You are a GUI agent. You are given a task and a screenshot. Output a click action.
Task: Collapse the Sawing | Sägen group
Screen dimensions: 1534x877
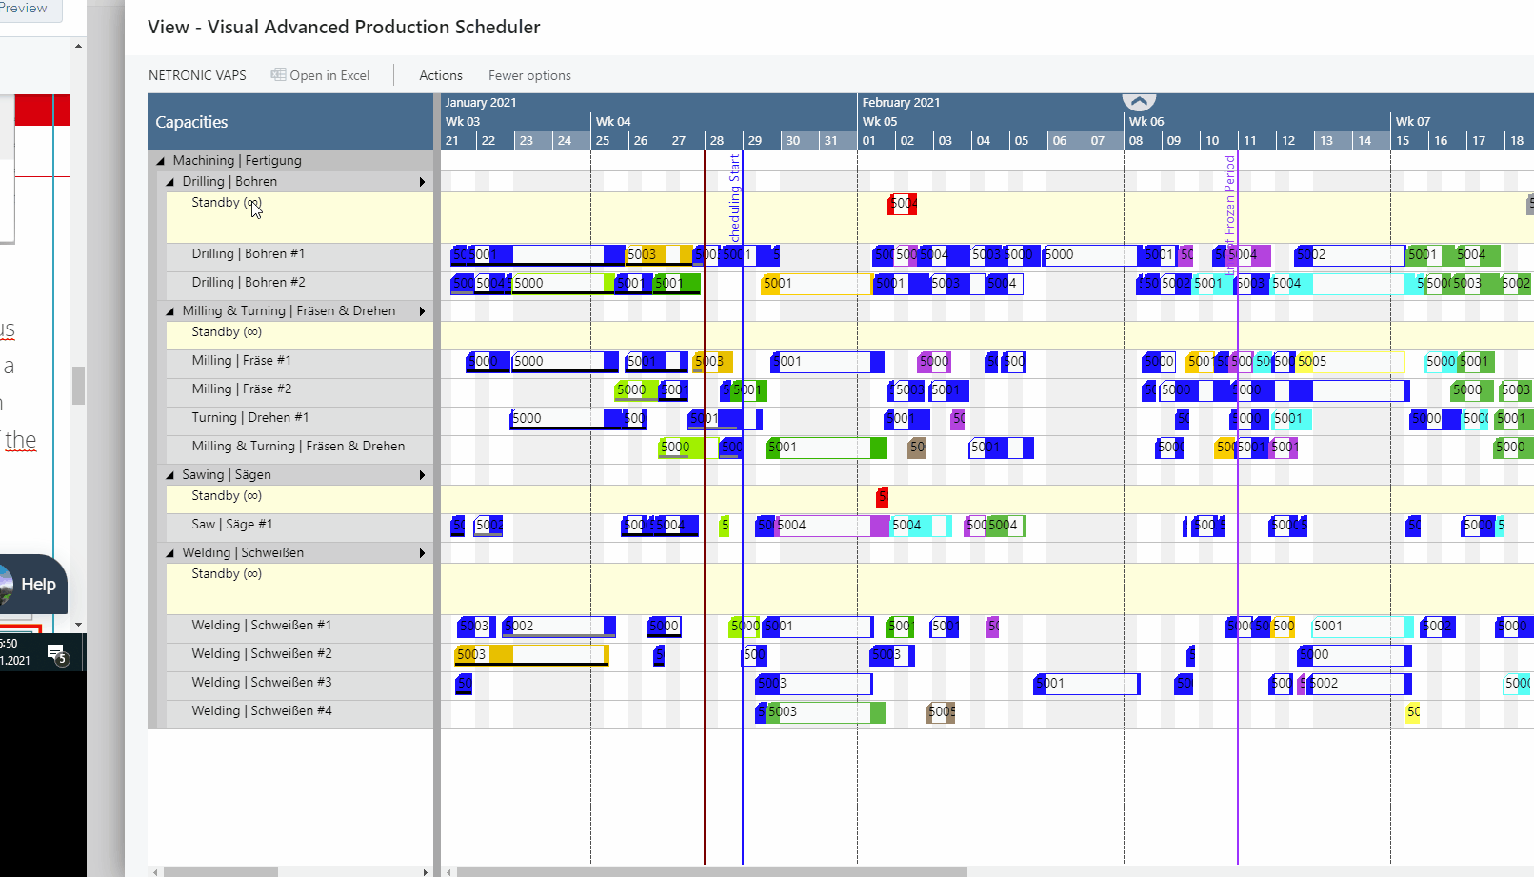(170, 475)
